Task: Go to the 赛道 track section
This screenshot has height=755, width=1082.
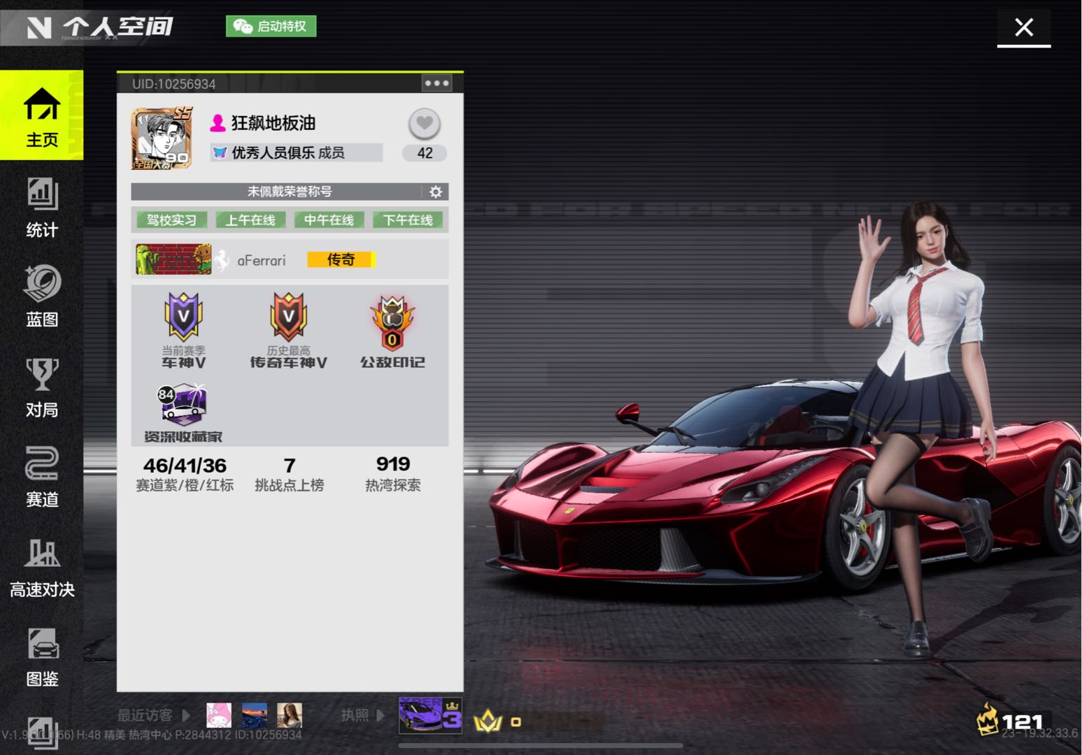Action: [x=42, y=476]
